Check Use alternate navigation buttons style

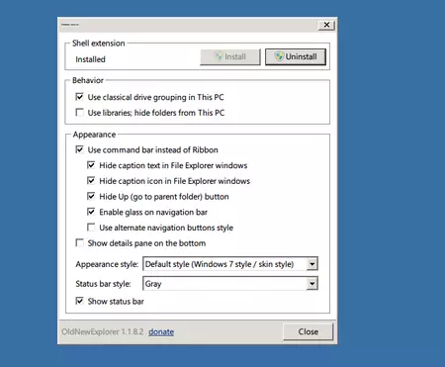click(91, 228)
